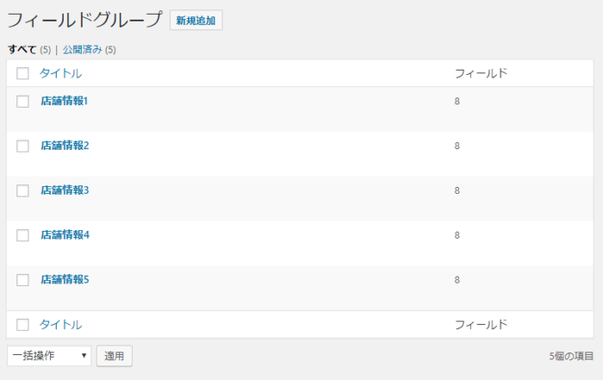Click the フィールド column header
The image size is (603, 380).
pos(481,73)
